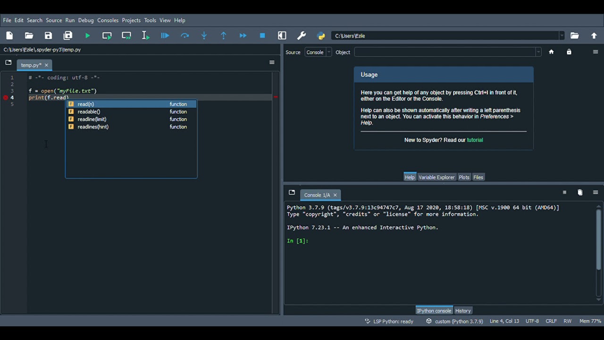Save the current file
Image resolution: width=604 pixels, height=340 pixels.
pyautogui.click(x=48, y=36)
